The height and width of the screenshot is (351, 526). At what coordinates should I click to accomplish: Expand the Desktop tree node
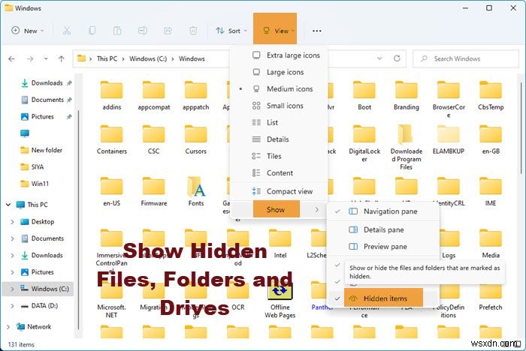[13, 222]
